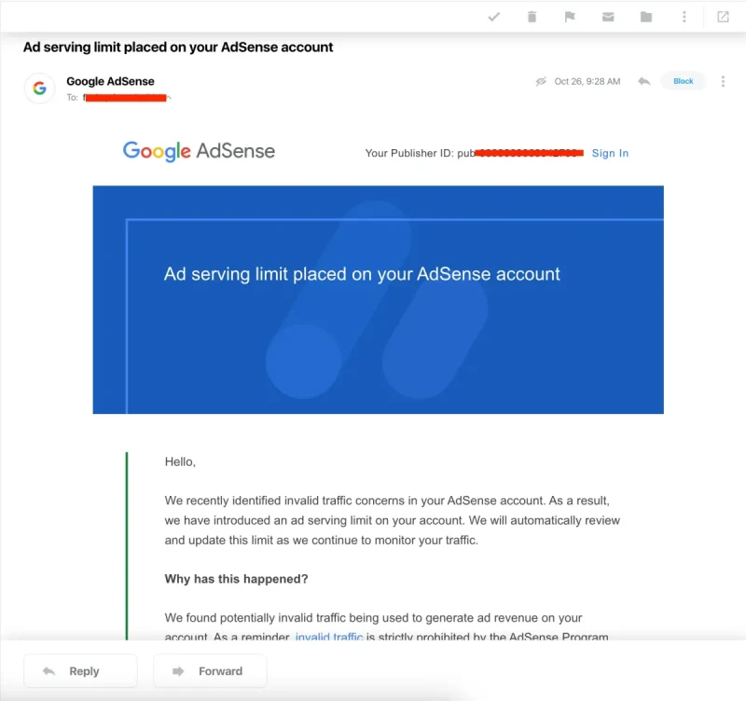Viewport: 746px width, 701px height.
Task: Click the Google sender avatar
Action: point(39,89)
